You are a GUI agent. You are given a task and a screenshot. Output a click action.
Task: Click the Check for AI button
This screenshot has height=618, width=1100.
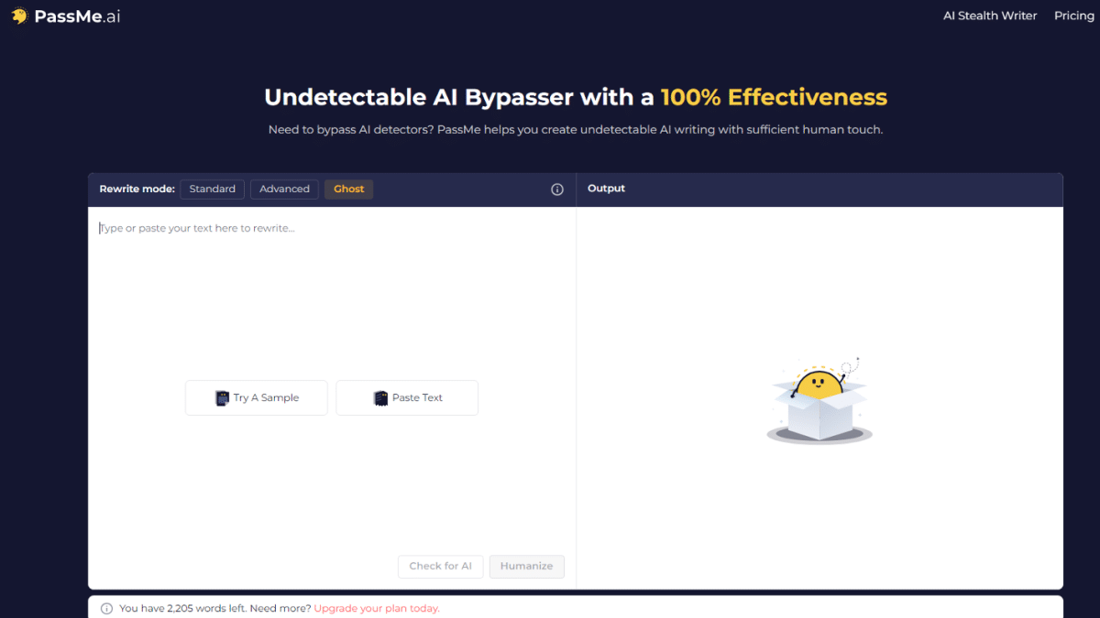point(440,566)
